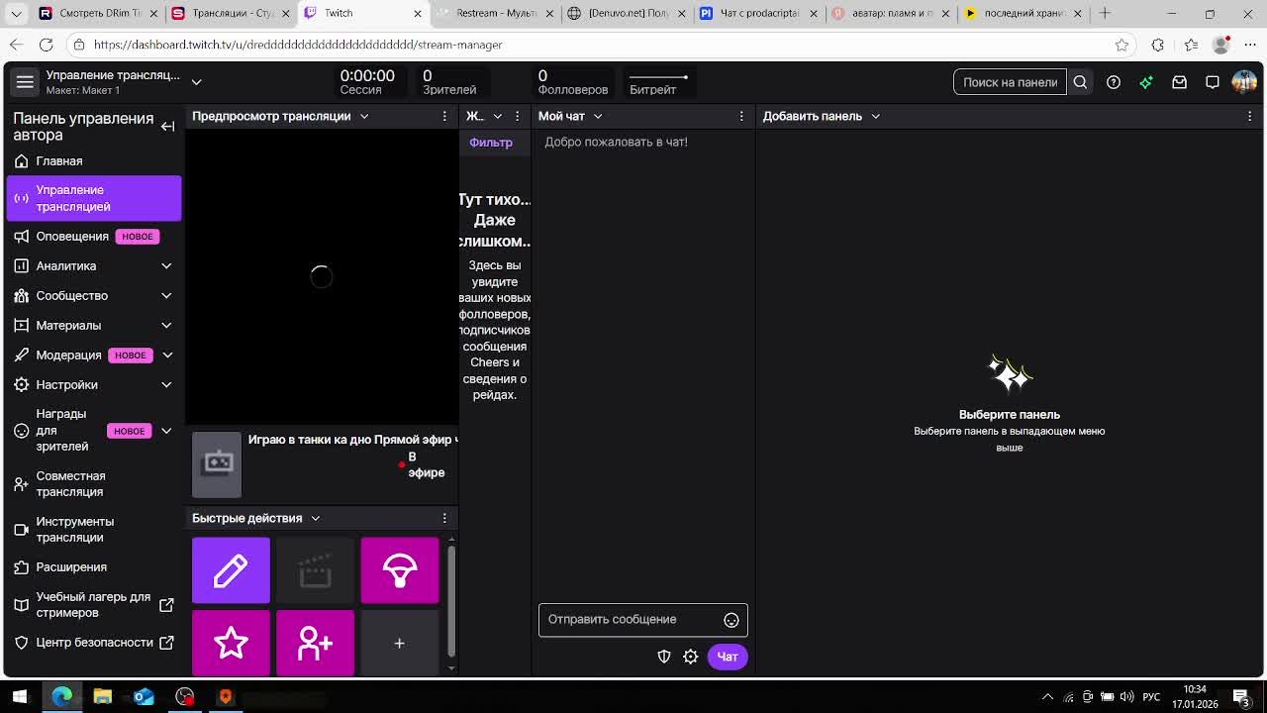The height and width of the screenshot is (713, 1267).
Task: Open Предпросмотр трансляции panel dropdown
Action: click(364, 116)
